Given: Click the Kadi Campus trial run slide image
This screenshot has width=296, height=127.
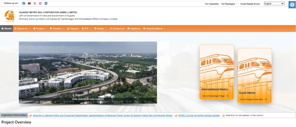Looking at the screenshot, I should point(88,73).
